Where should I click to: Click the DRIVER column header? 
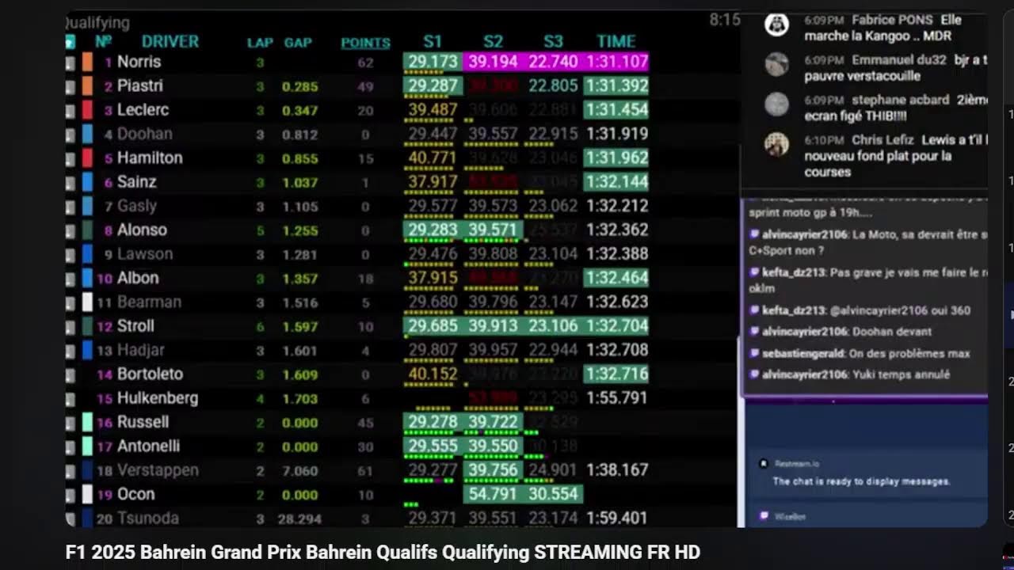pos(170,41)
